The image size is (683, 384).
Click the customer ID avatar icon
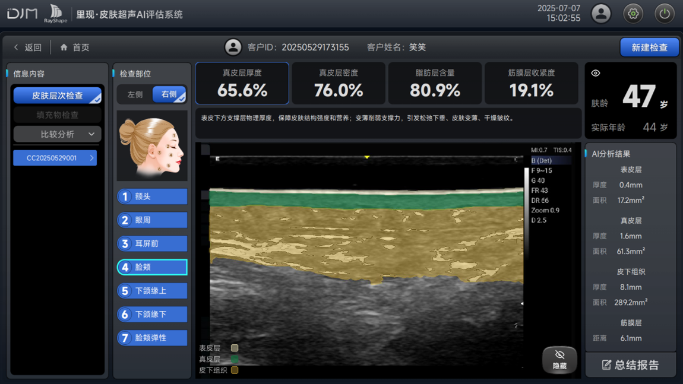[233, 47]
